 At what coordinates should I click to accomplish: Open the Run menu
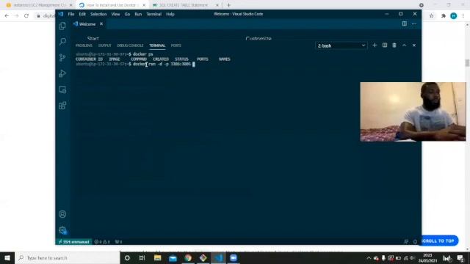(x=138, y=14)
